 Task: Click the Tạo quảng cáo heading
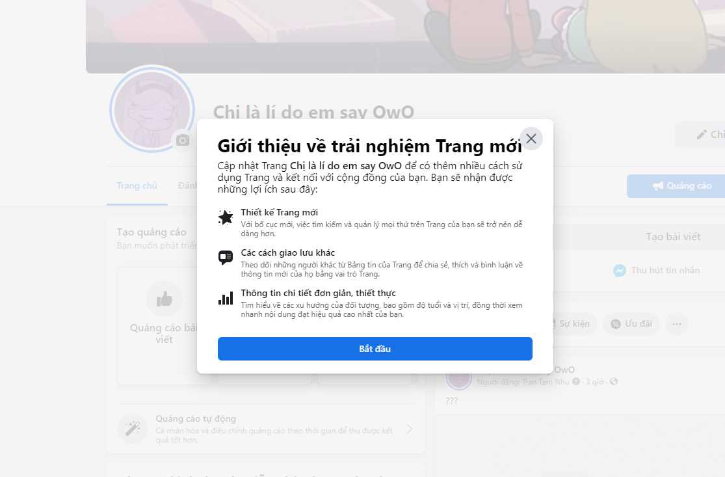[x=152, y=232]
